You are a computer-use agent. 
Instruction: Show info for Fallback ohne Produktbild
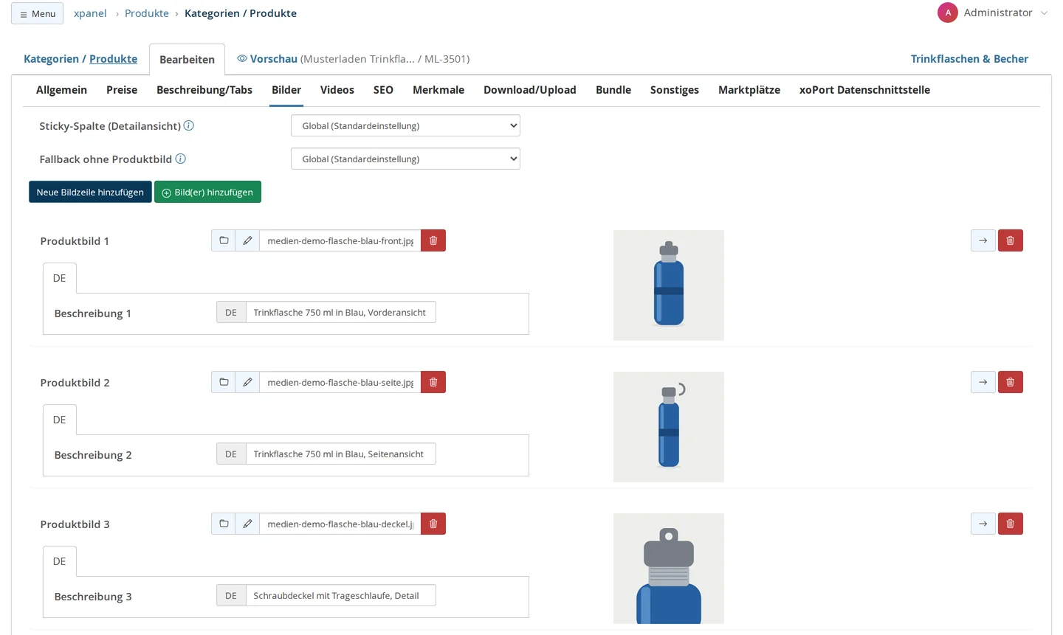(x=180, y=159)
